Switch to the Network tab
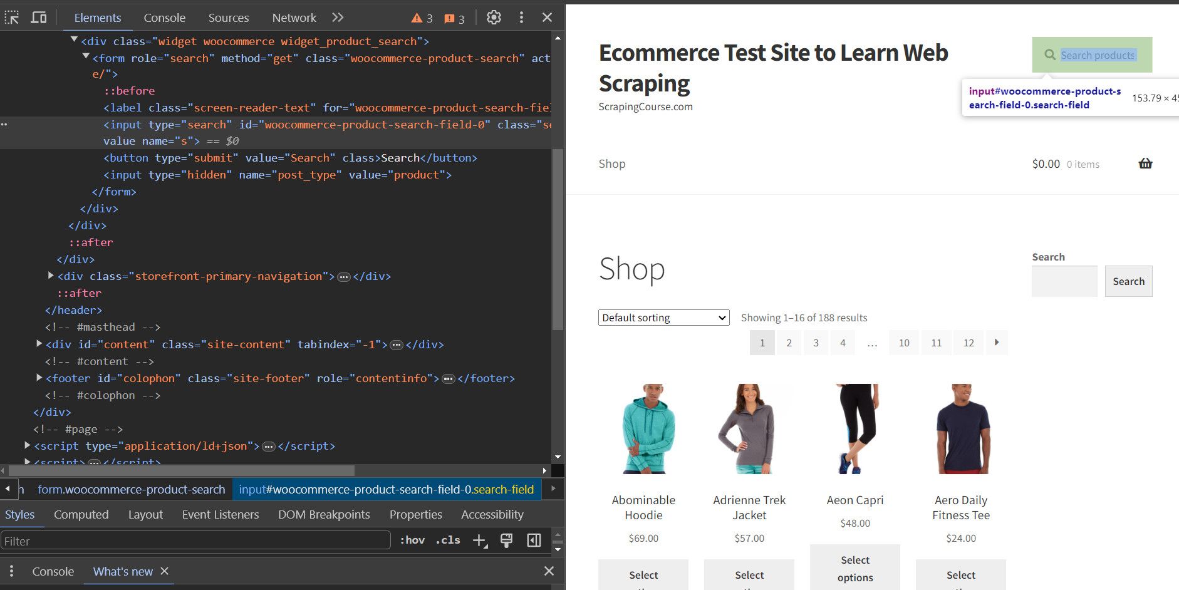 [x=294, y=18]
